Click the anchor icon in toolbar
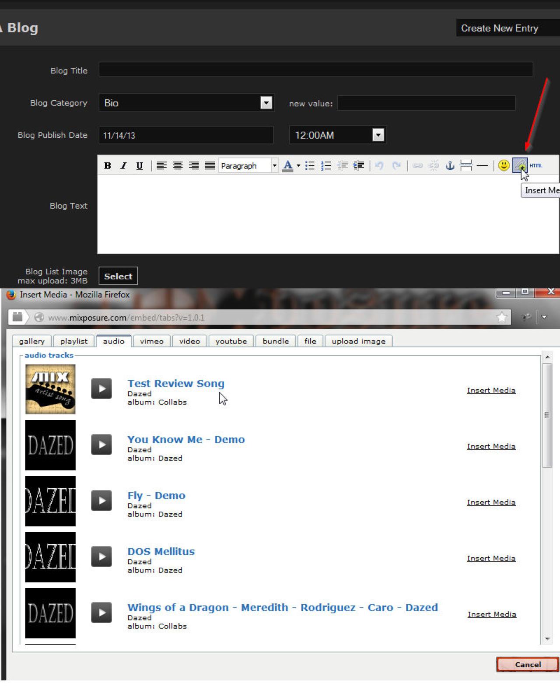The height and width of the screenshot is (700, 560). pyautogui.click(x=450, y=166)
